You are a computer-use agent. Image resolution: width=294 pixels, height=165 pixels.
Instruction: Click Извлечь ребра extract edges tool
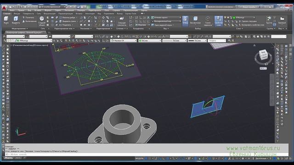point(68,17)
